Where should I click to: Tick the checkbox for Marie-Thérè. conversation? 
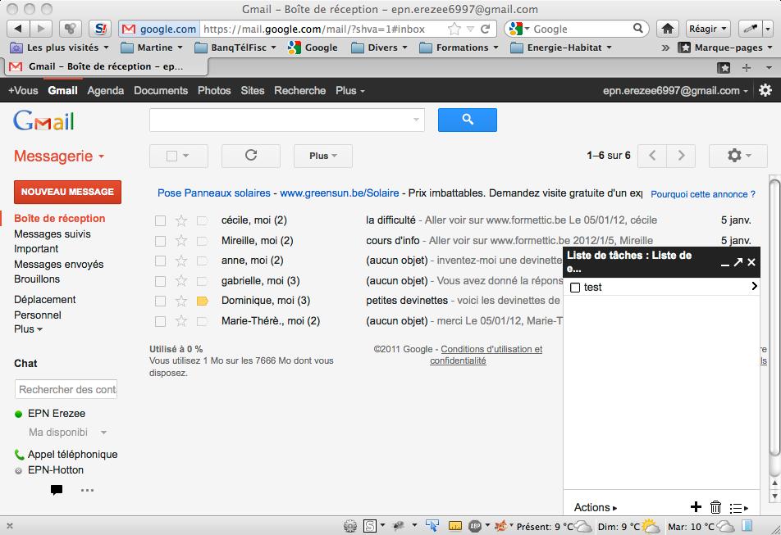[161, 321]
